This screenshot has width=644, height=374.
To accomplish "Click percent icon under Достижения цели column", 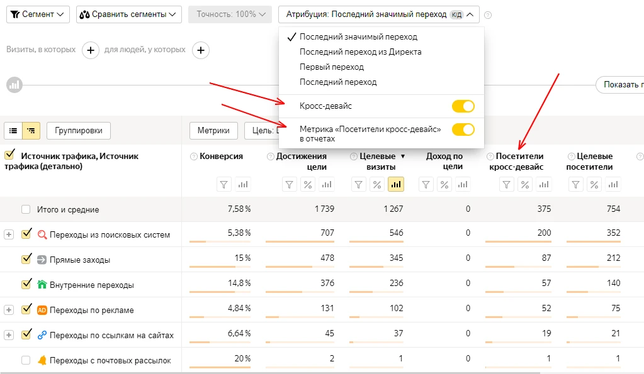I will tap(308, 185).
